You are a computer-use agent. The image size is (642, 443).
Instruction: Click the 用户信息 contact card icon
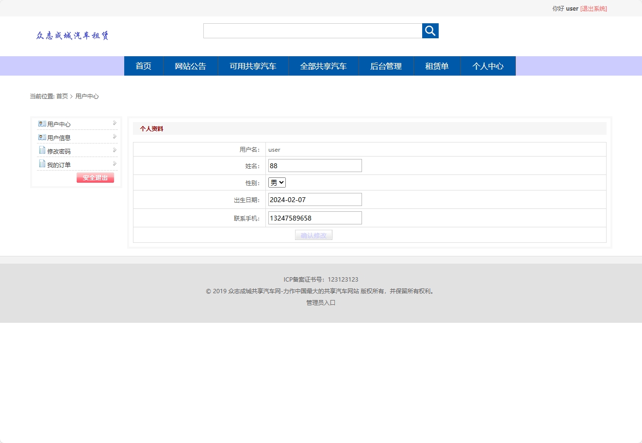click(42, 137)
